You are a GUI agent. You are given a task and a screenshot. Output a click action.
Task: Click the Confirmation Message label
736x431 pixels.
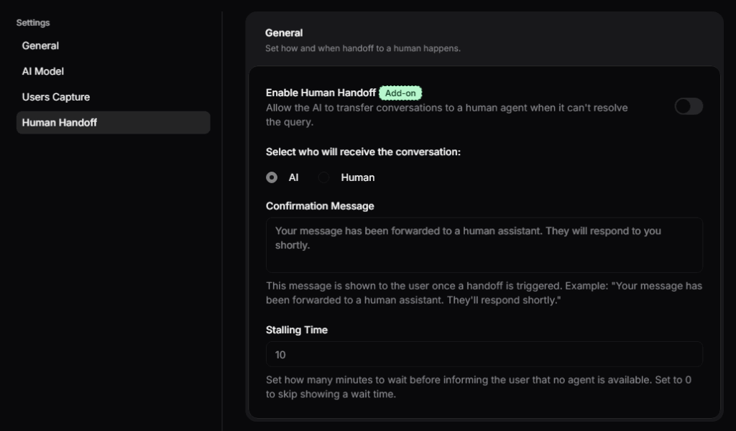(320, 206)
